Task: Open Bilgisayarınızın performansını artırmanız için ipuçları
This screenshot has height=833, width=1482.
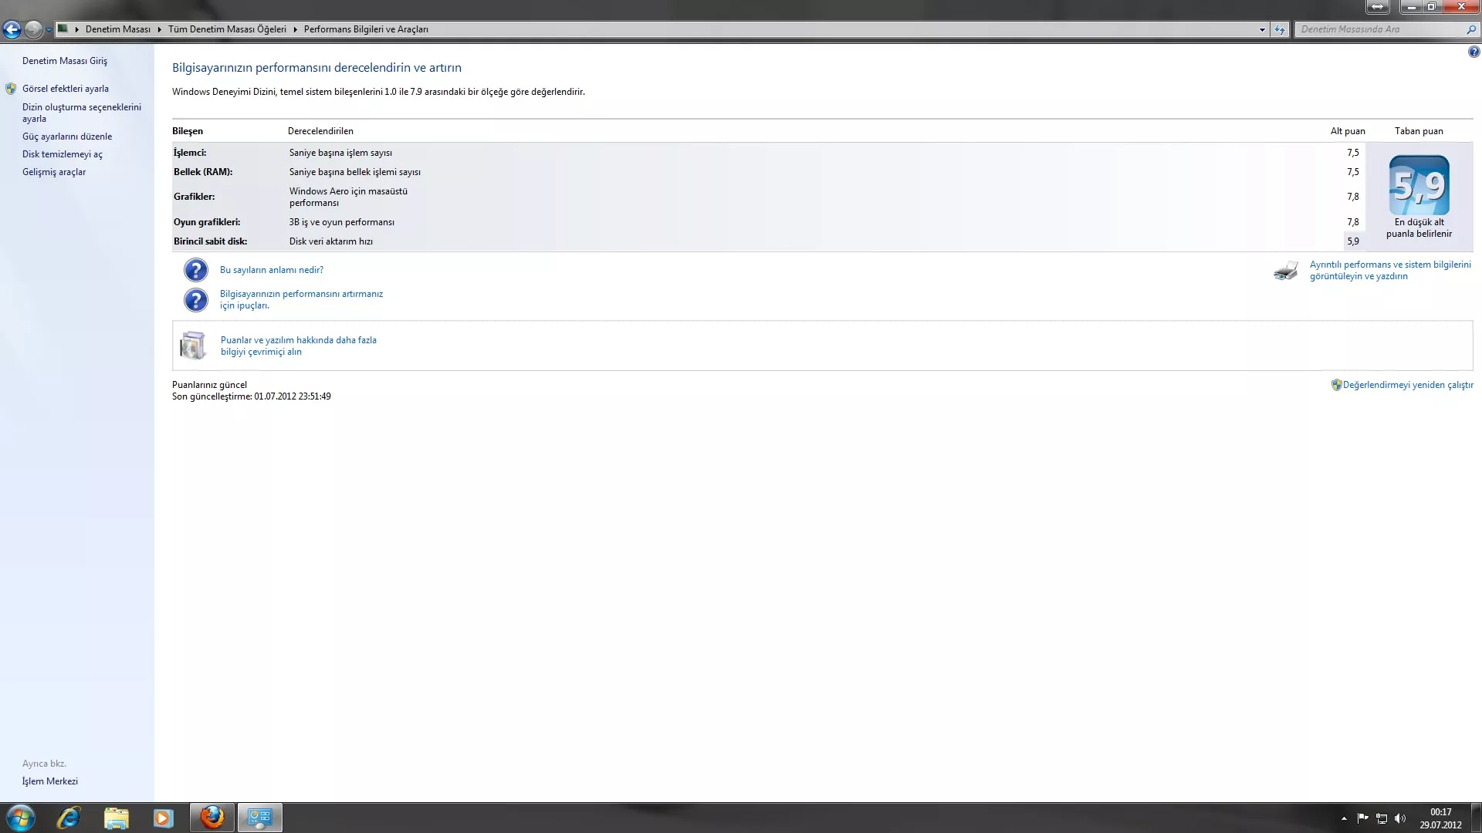Action: pyautogui.click(x=301, y=299)
